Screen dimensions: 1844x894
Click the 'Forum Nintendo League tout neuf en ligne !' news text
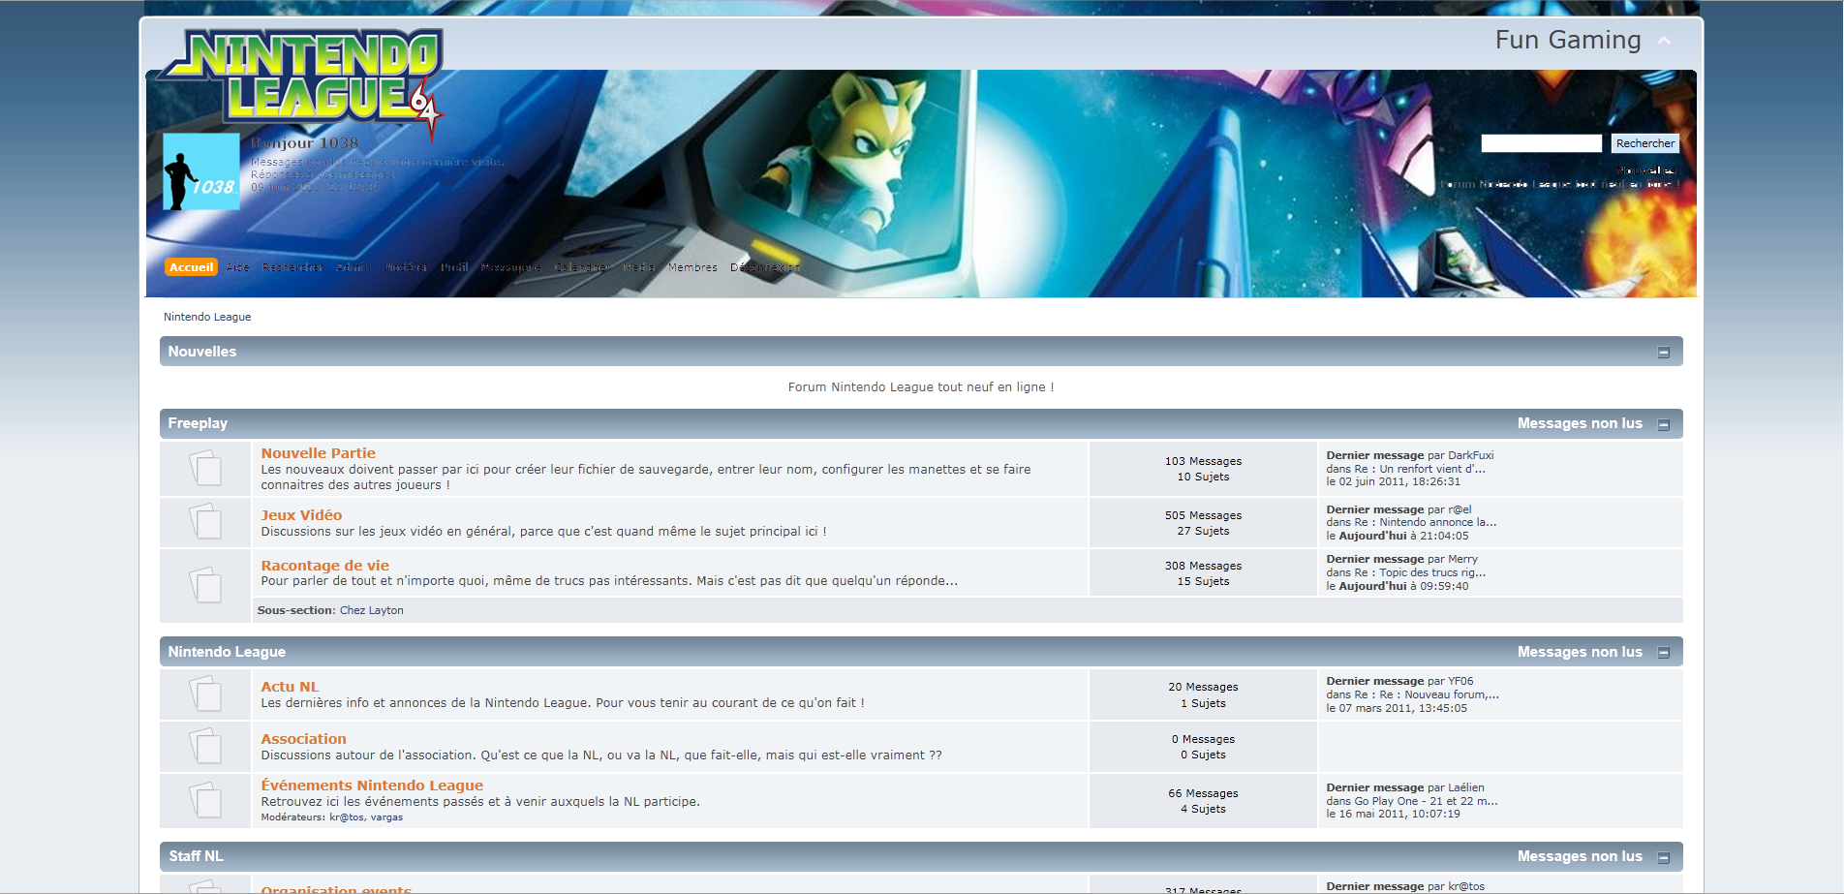tap(921, 386)
